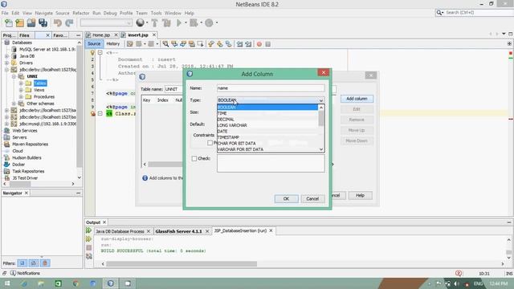Expand the Procedures folder node
This screenshot has width=514, height=289.
point(21,96)
